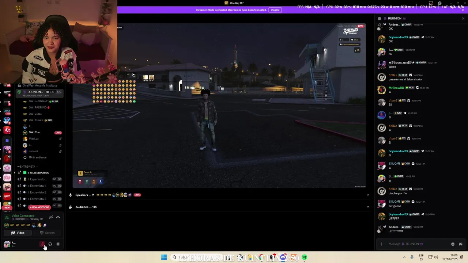The height and width of the screenshot is (263, 468).
Task: Join the Entrevista 2 voice channel
Action: coord(39,193)
